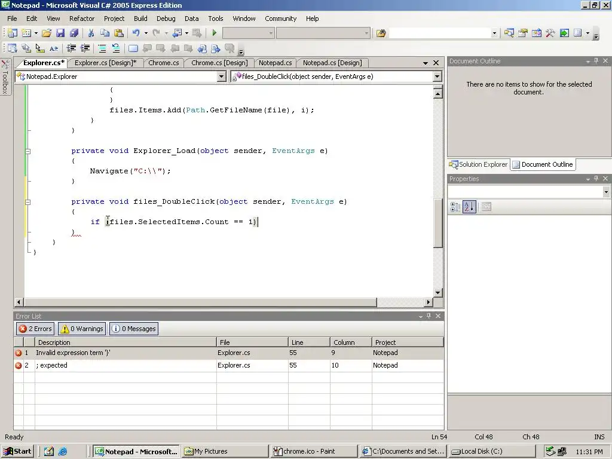
Task: Collapse the Explorer_Load method region
Action: point(27,151)
